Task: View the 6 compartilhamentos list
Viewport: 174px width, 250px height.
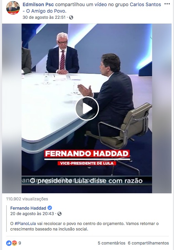Action: pos(148,243)
